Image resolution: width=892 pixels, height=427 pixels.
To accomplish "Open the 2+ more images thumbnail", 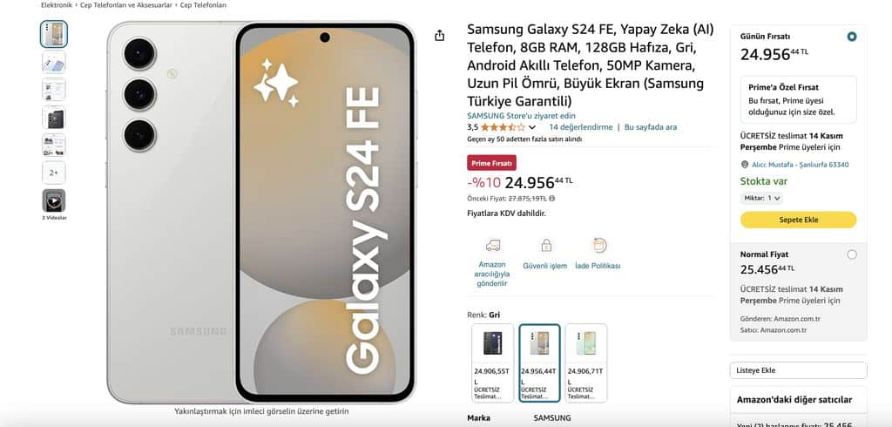I will click(53, 173).
